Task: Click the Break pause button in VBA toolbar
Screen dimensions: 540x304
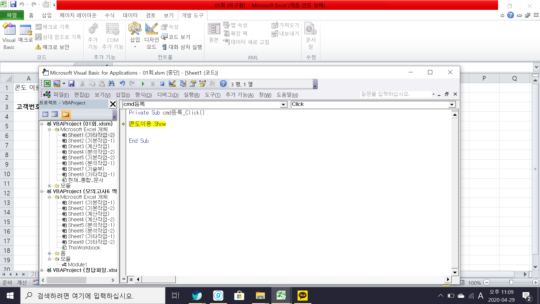Action: pos(152,84)
